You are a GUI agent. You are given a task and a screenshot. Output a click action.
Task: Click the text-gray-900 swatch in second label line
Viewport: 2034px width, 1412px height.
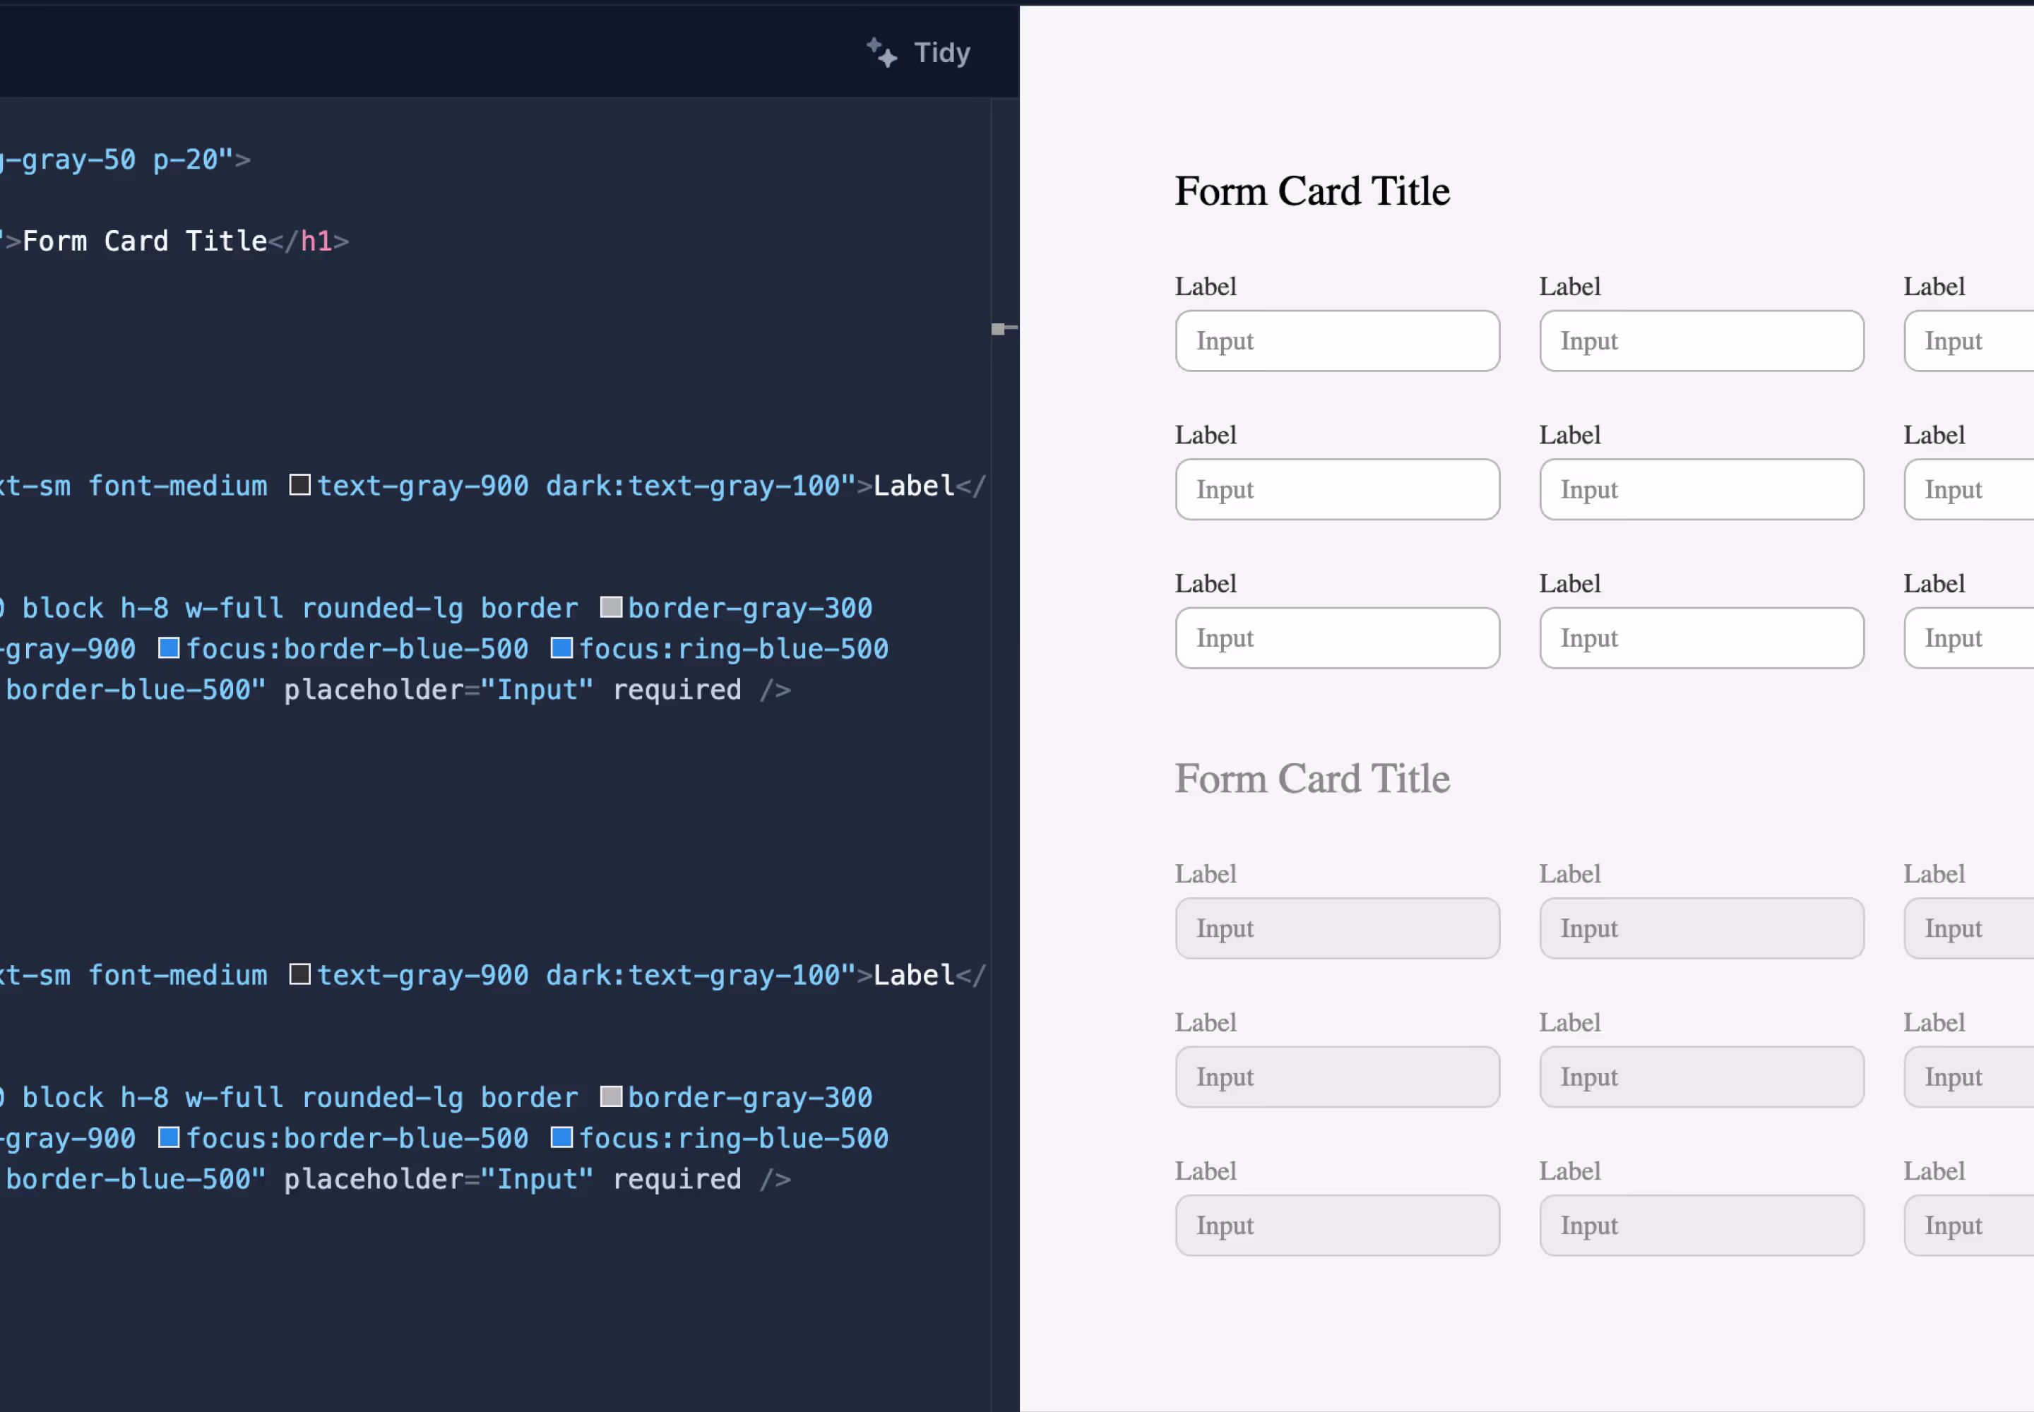(300, 974)
